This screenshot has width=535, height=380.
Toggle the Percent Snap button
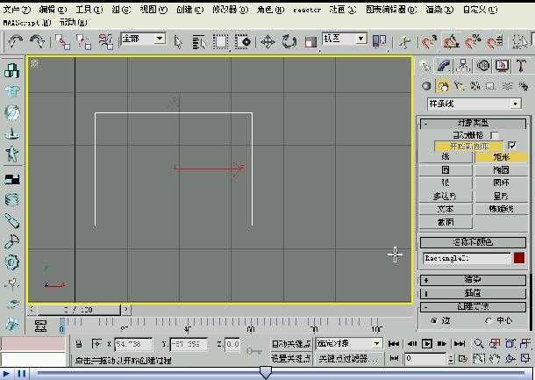click(473, 41)
